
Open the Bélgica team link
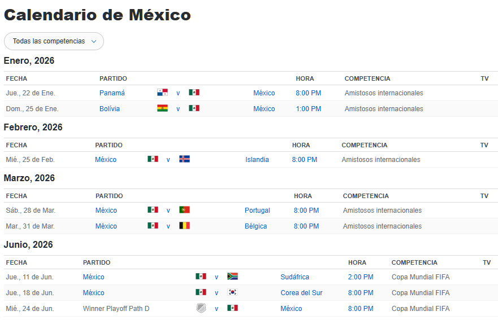pyautogui.click(x=256, y=226)
